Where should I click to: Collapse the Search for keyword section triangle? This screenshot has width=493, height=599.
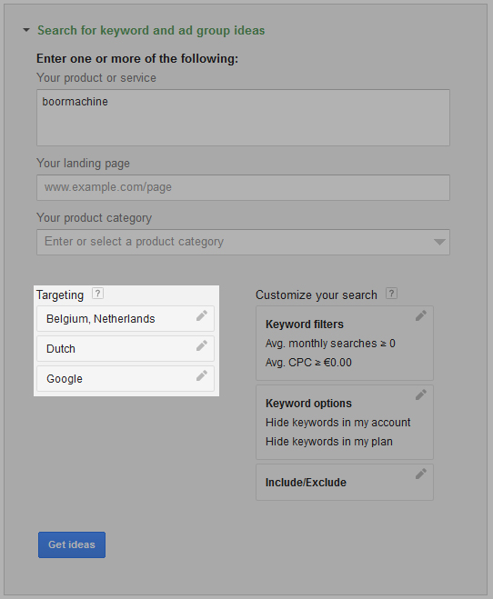[26, 30]
